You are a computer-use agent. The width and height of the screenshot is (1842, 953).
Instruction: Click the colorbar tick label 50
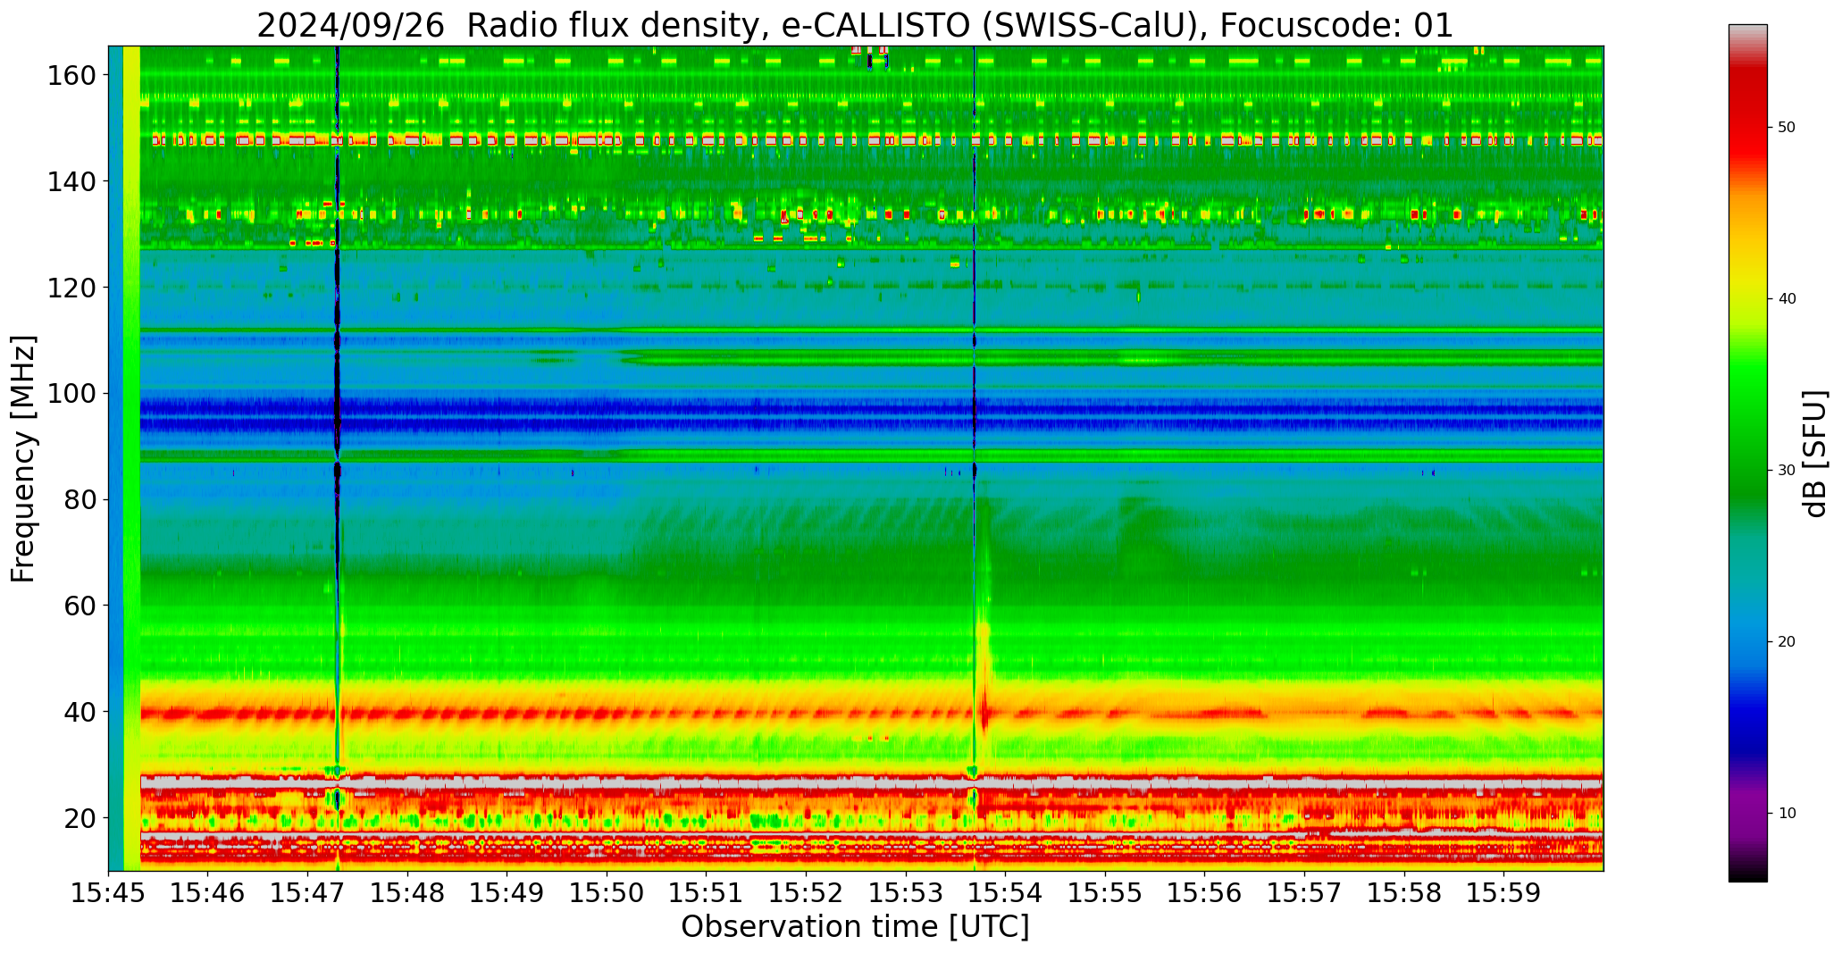pos(1787,128)
